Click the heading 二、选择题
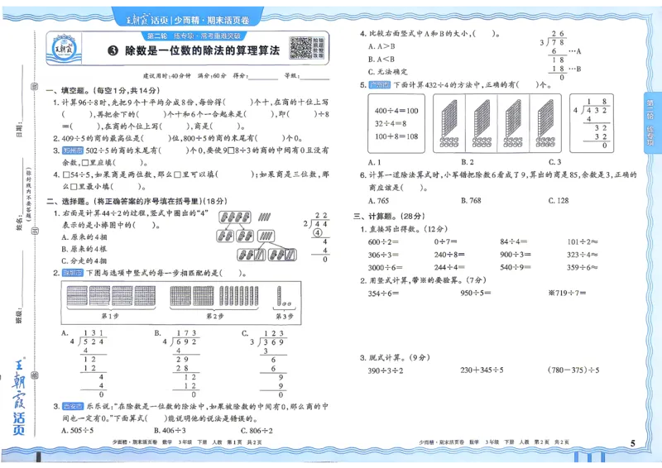Image resolution: width=662 pixels, height=468 pixels. 67,201
